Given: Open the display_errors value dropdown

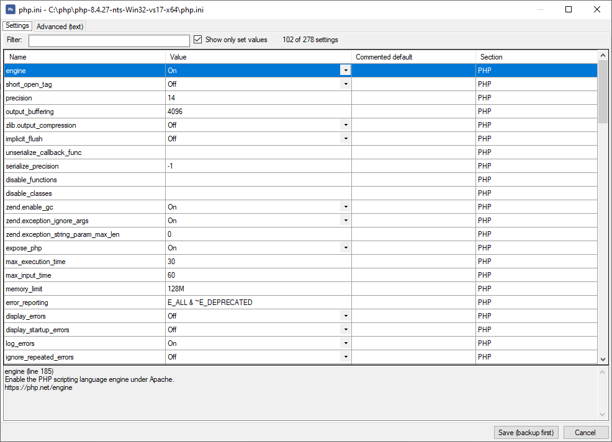Looking at the screenshot, I should click(346, 316).
